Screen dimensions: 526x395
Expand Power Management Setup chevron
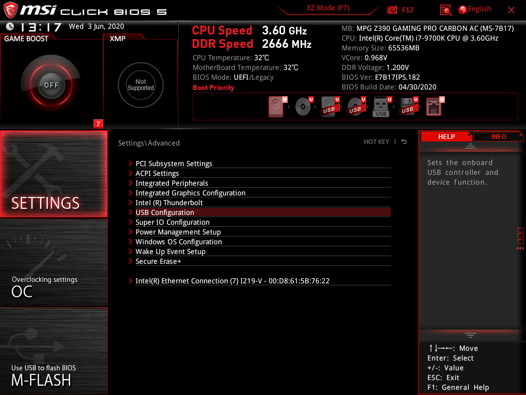(x=130, y=232)
